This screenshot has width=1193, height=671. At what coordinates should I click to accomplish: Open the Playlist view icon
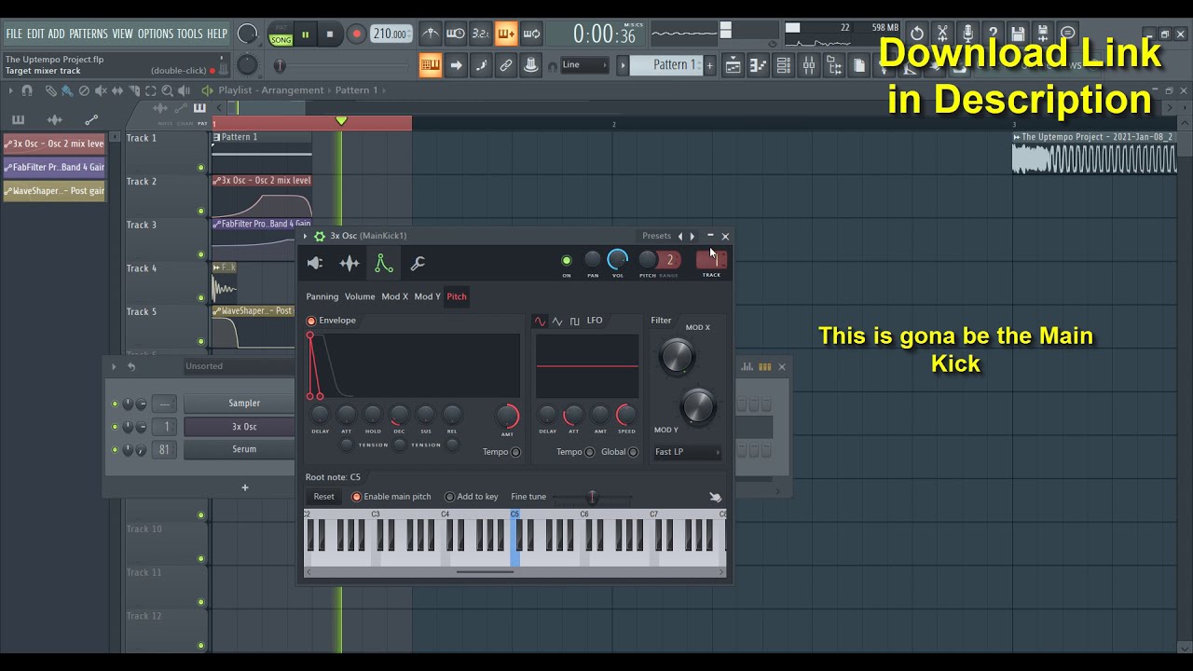click(734, 65)
